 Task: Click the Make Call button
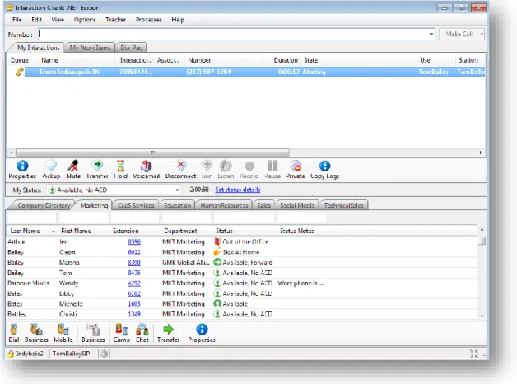459,34
